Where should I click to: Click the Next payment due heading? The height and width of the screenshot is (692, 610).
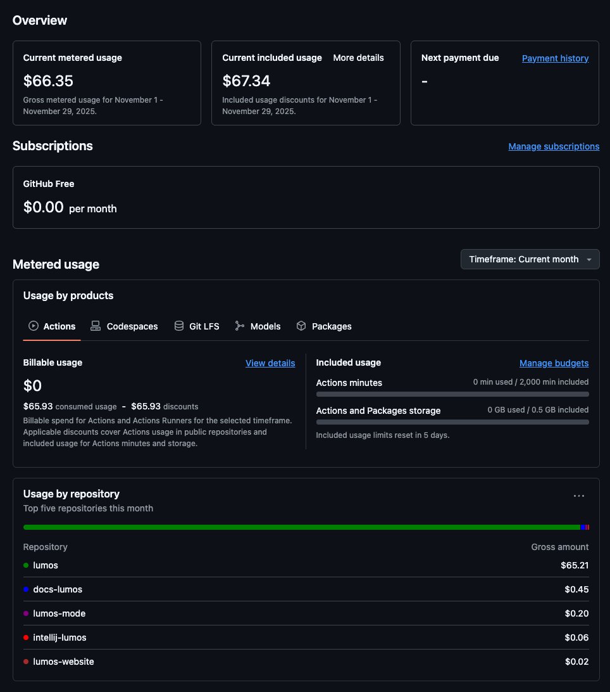(459, 58)
